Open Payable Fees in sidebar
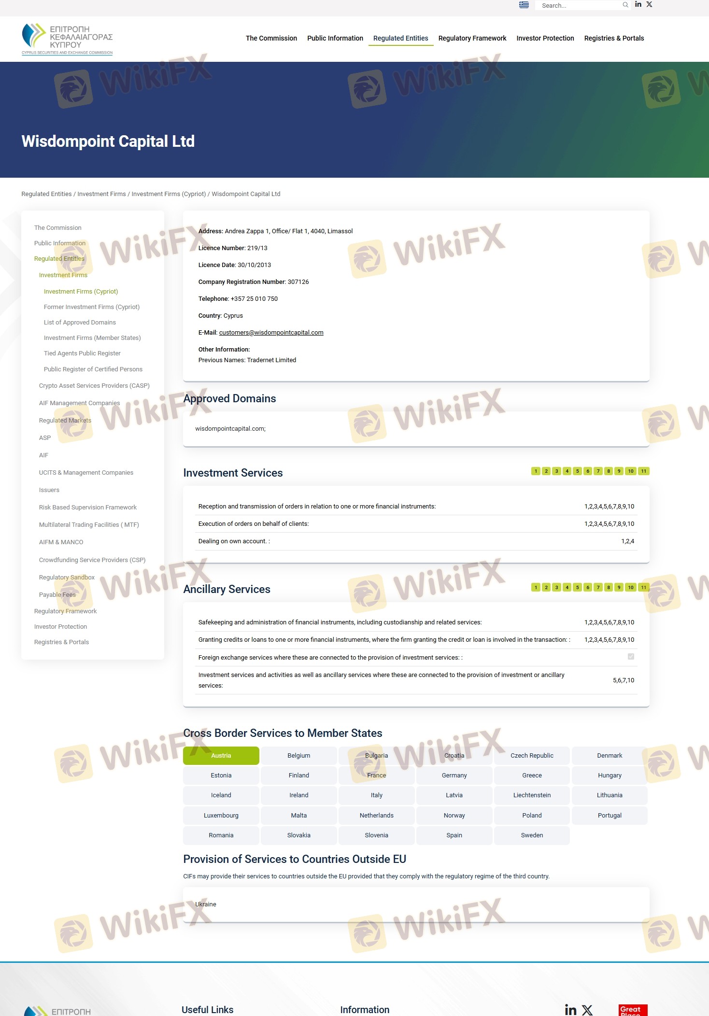The height and width of the screenshot is (1016, 709). coord(57,595)
